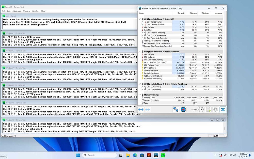Open the Options menu in Prime95
The width and height of the screenshot is (254, 159).
(x=27, y=11)
